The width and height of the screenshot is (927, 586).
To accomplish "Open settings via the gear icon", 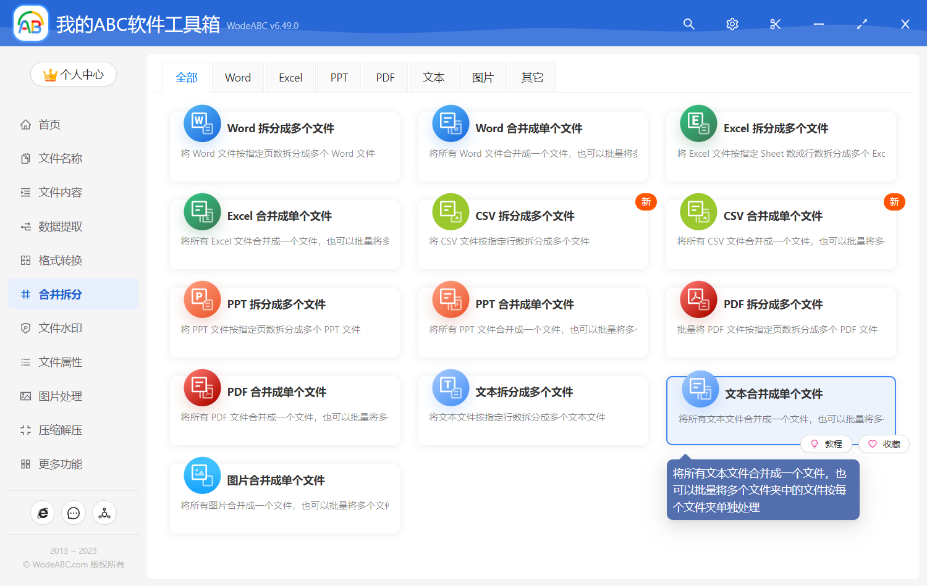I will [732, 24].
